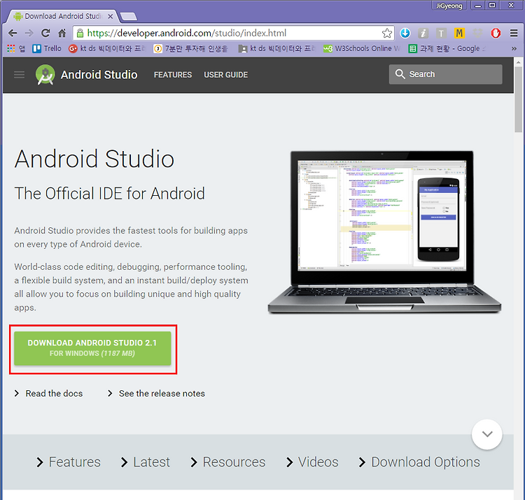Click the laptop screenshot image

click(x=384, y=232)
